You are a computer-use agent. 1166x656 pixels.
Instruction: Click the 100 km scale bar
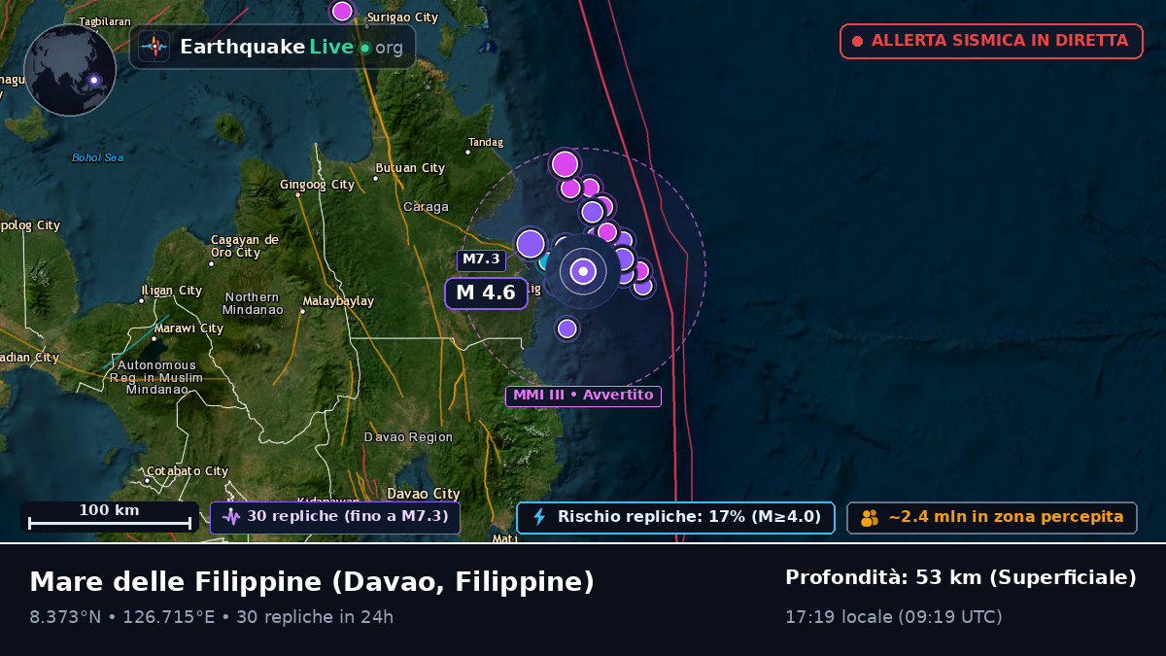[110, 517]
